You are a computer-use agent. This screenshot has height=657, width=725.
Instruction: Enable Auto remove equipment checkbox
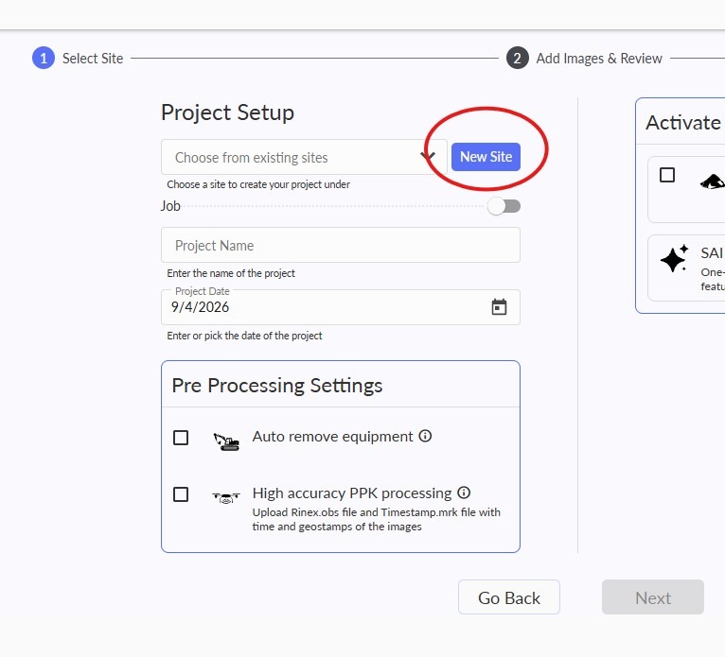(181, 438)
